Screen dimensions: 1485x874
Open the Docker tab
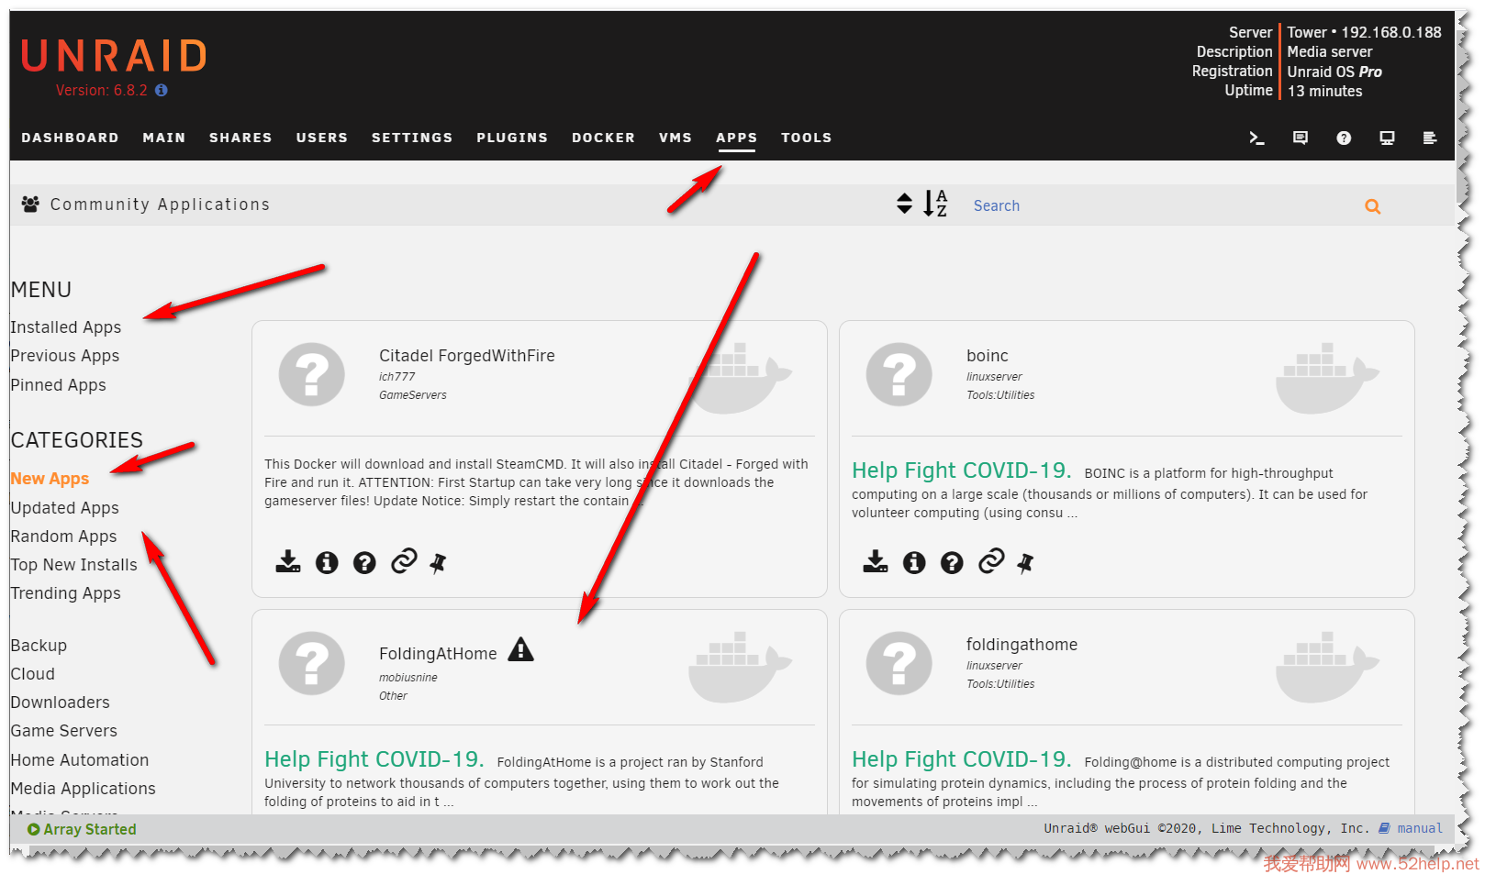point(603,138)
